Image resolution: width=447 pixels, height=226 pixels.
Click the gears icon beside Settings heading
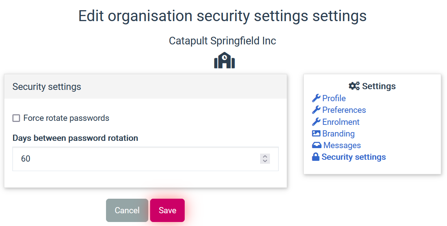click(354, 86)
